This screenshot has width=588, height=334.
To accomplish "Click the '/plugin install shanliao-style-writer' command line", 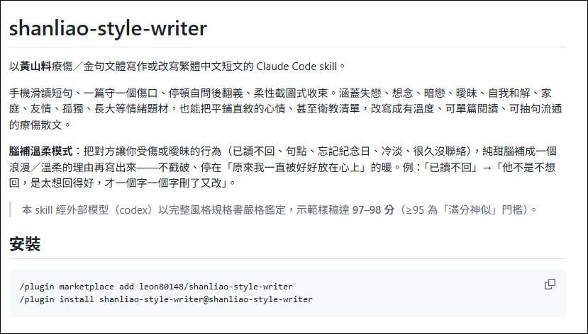I will coord(166,299).
